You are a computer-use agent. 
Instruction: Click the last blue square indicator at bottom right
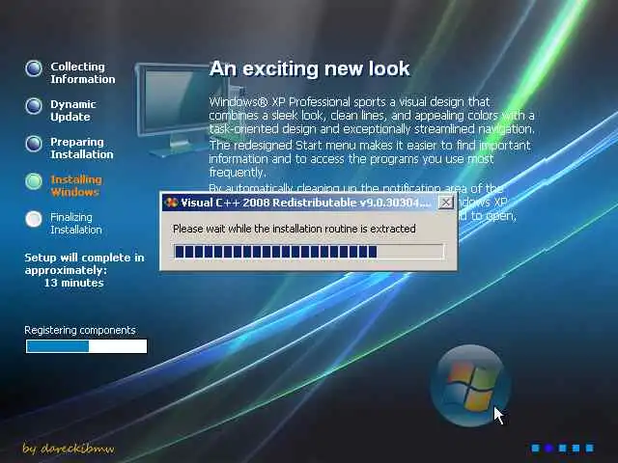click(x=589, y=448)
